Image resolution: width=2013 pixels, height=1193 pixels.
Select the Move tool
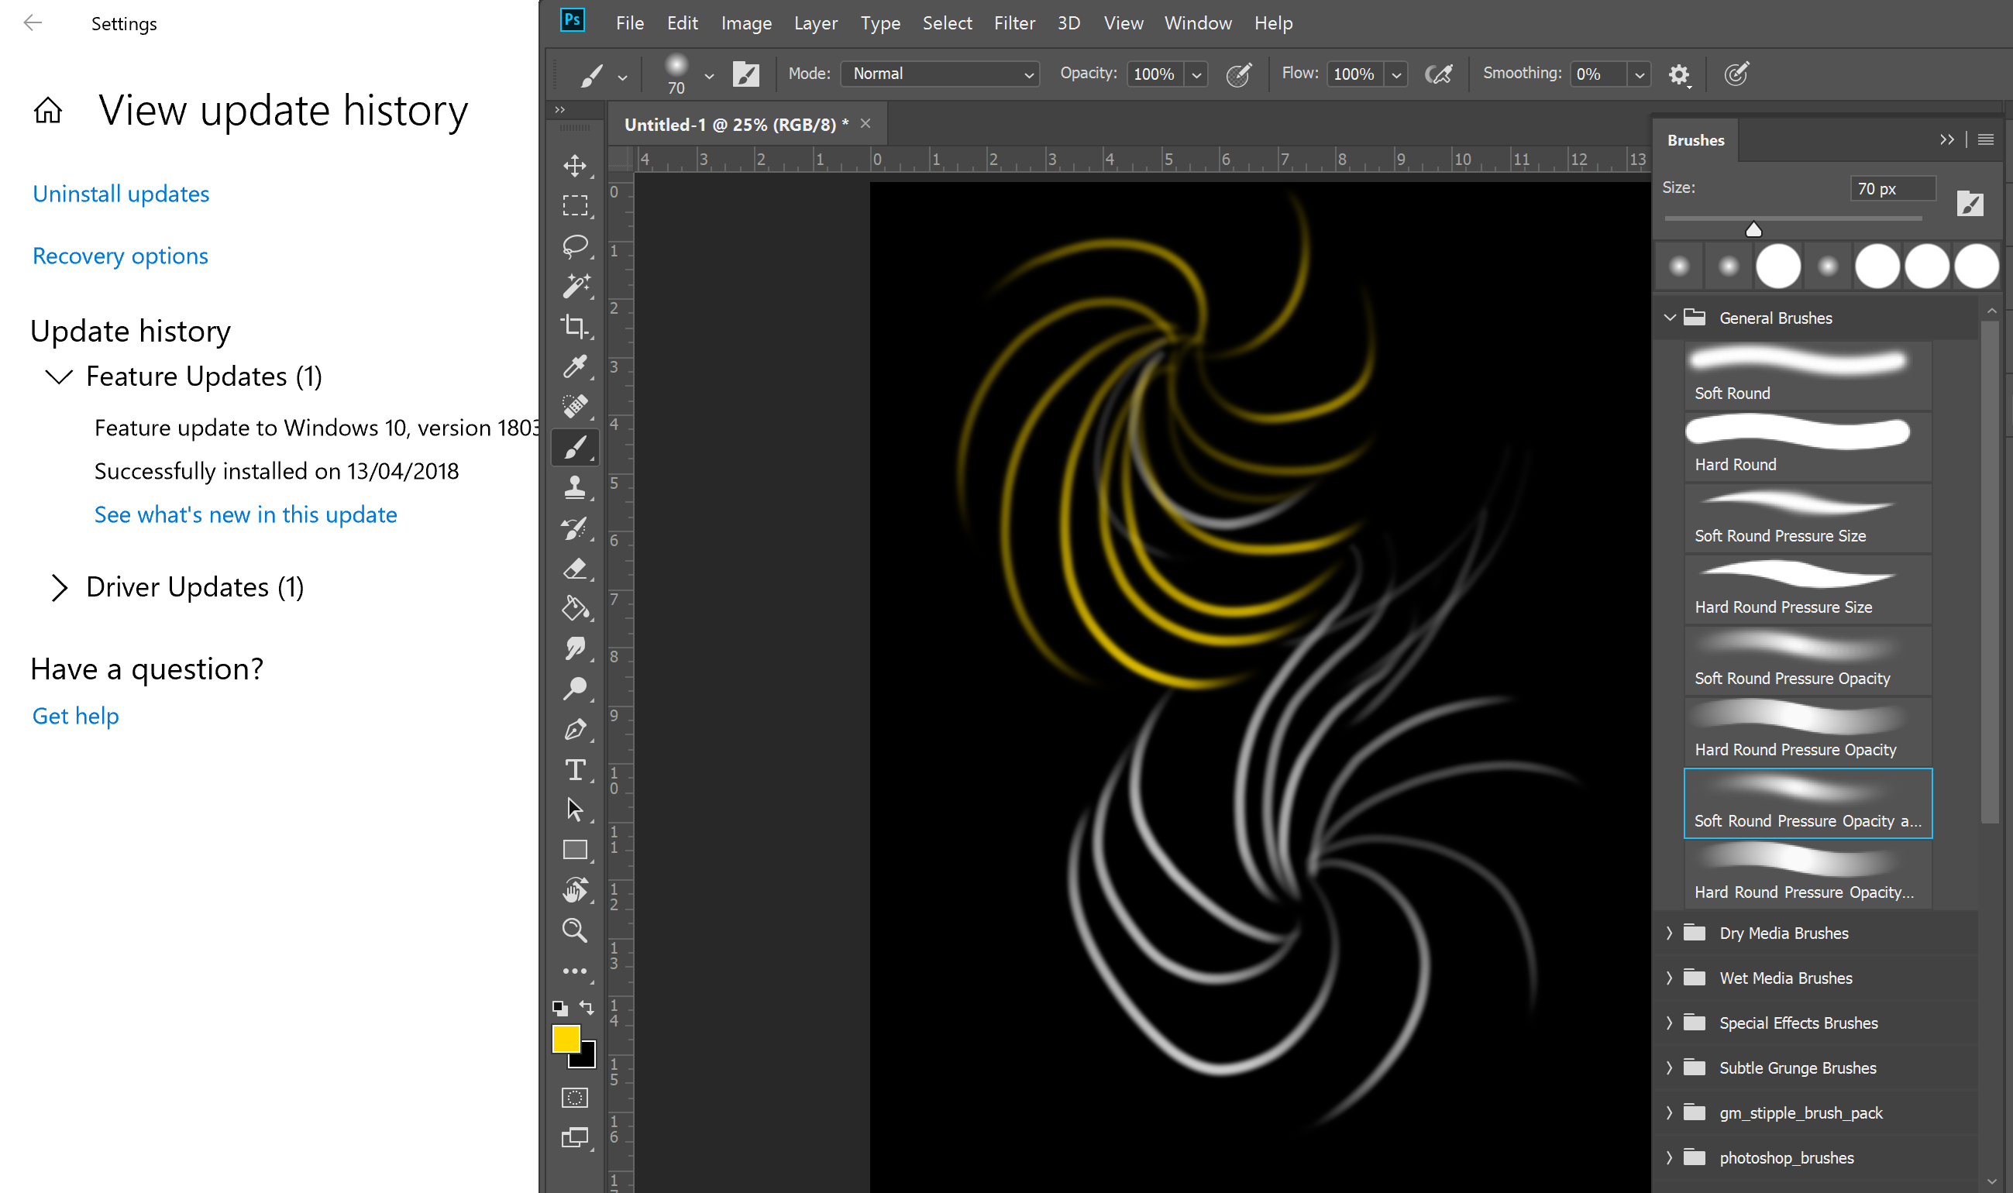575,166
